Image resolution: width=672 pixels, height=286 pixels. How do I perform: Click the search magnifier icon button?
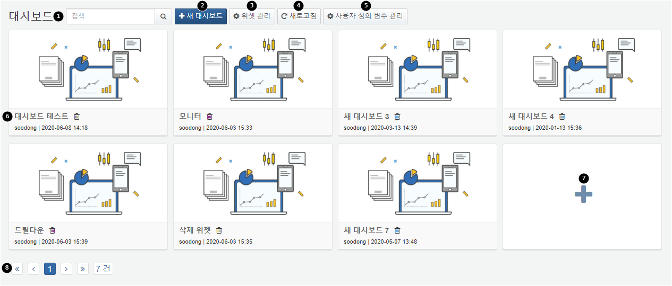click(163, 16)
